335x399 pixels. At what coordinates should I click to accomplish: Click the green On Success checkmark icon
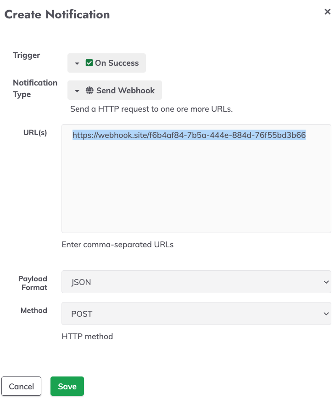click(89, 63)
